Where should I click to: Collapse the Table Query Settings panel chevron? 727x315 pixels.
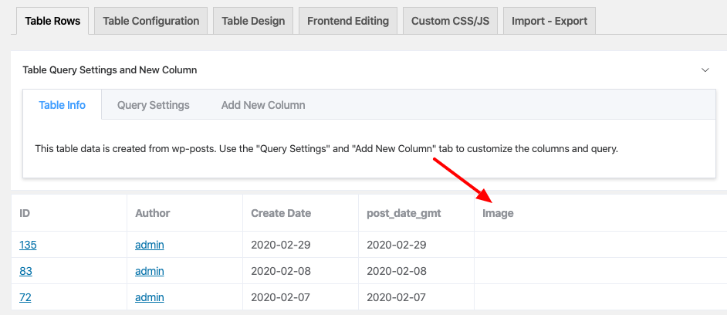tap(705, 70)
